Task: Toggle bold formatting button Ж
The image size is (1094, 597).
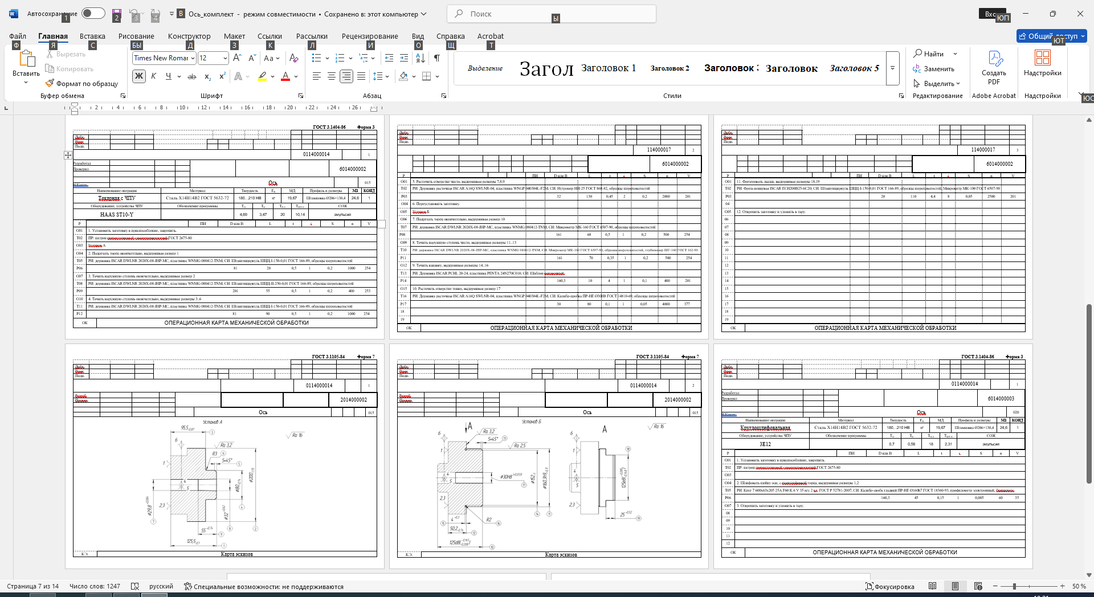Action: [138, 76]
